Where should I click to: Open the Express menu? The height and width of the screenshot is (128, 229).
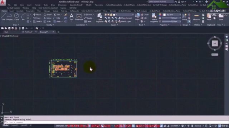pyautogui.click(x=63, y=8)
